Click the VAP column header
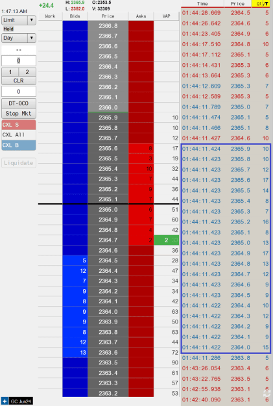The height and width of the screenshot is (406, 273). (x=166, y=16)
